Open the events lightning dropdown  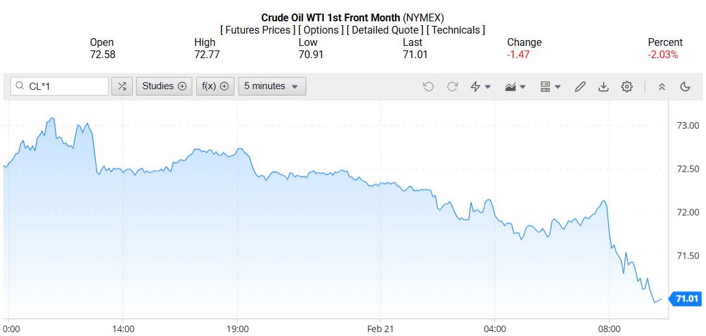pyautogui.click(x=480, y=86)
